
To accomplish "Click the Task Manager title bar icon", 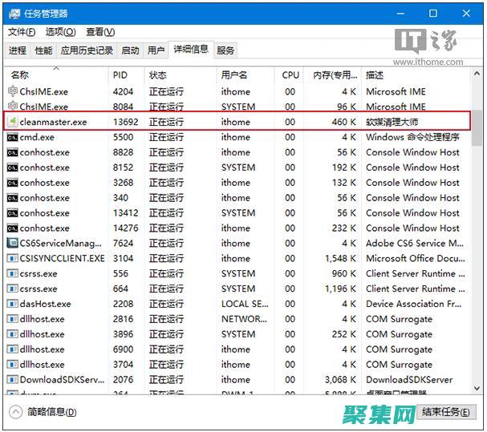I will [14, 14].
